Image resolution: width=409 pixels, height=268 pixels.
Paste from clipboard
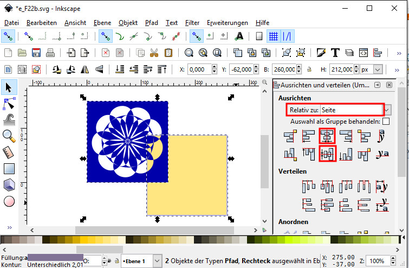pyautogui.click(x=168, y=53)
